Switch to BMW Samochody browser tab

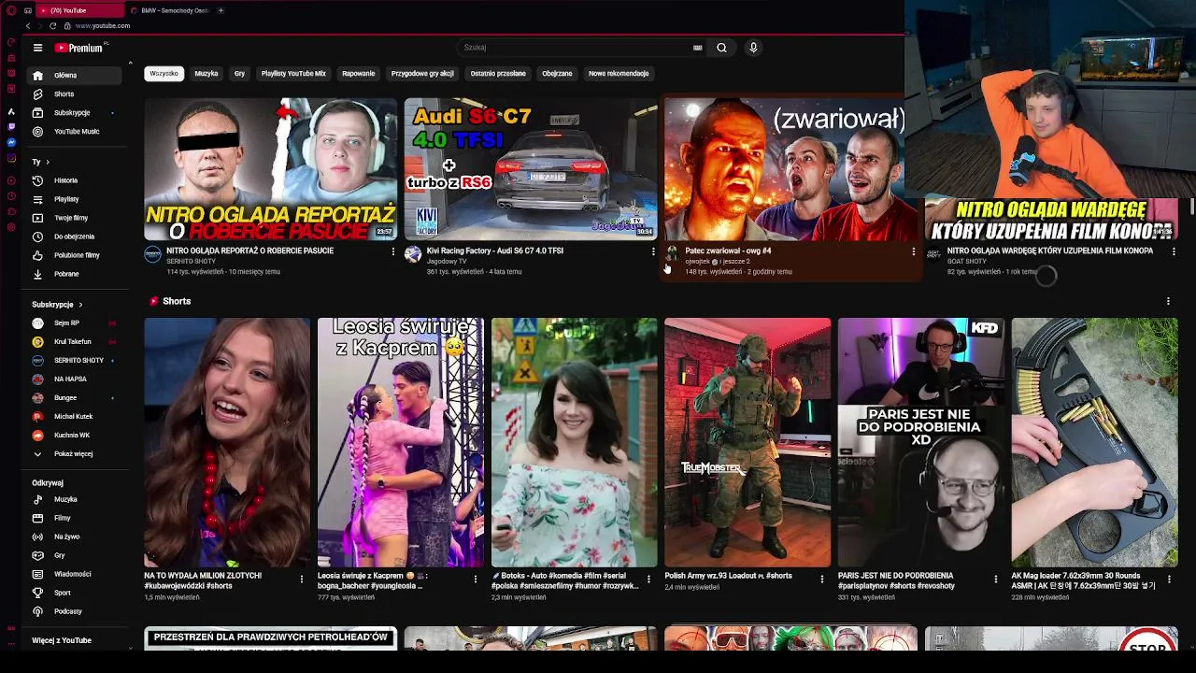pyautogui.click(x=168, y=10)
